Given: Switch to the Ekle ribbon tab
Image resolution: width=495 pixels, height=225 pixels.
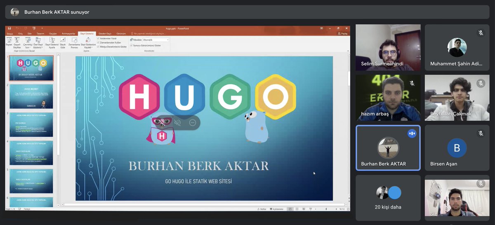Looking at the screenshot, I should tap(29, 33).
